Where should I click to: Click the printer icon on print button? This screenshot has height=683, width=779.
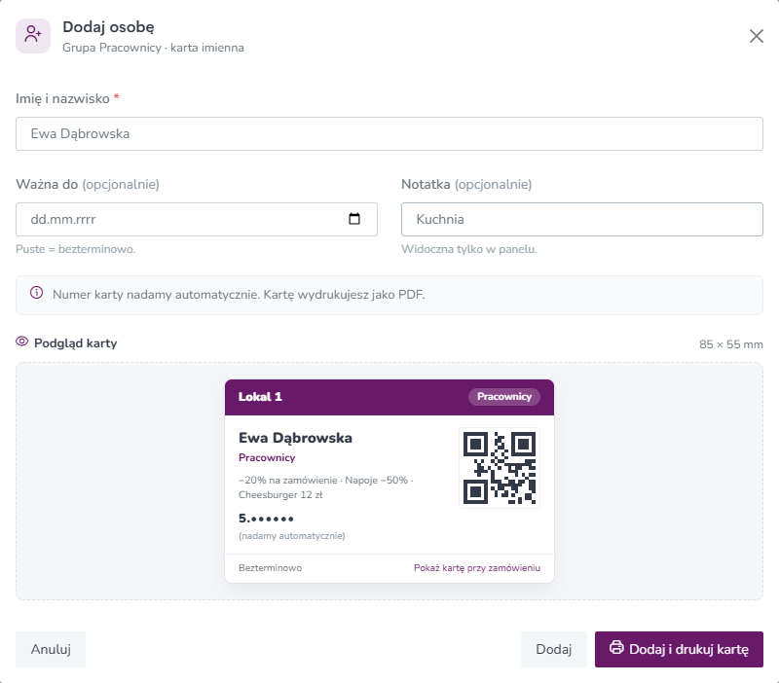(616, 647)
